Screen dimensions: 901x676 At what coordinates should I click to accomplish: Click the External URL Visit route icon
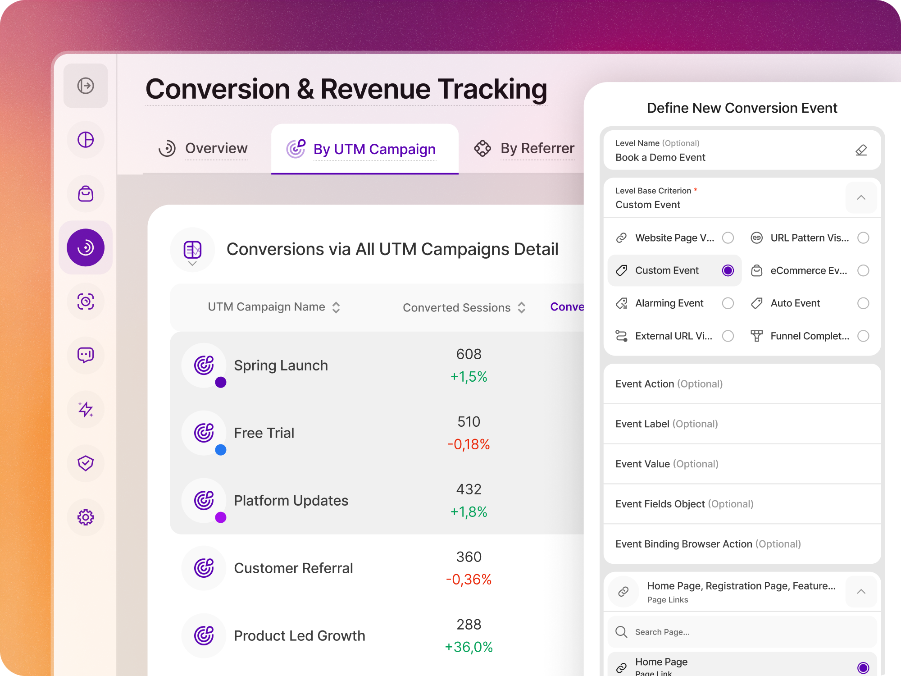click(621, 336)
